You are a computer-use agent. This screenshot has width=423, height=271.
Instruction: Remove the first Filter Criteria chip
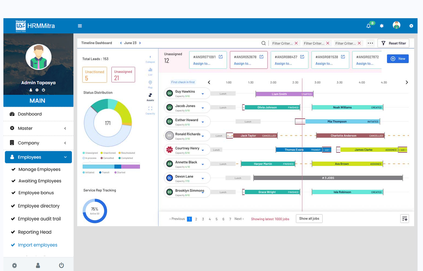tap(296, 43)
